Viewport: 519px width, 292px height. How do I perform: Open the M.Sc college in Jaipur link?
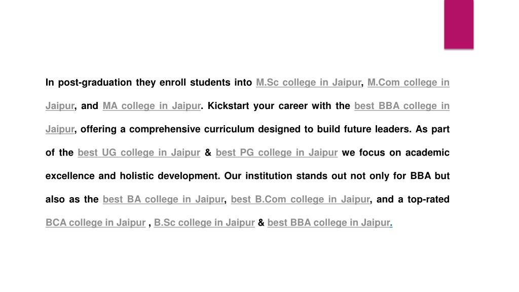pos(308,83)
